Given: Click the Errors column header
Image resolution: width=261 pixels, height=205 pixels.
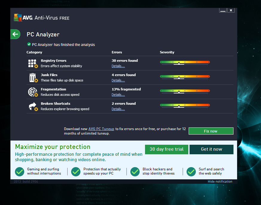Looking at the screenshot, I should (x=117, y=52).
